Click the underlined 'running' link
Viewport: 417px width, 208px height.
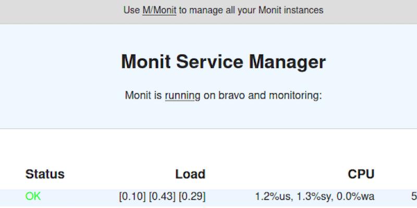pos(182,96)
